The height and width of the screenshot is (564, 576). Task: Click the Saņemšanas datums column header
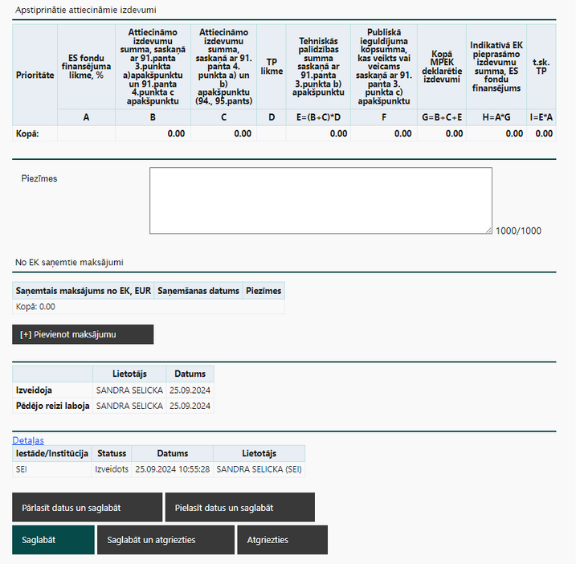[198, 291]
